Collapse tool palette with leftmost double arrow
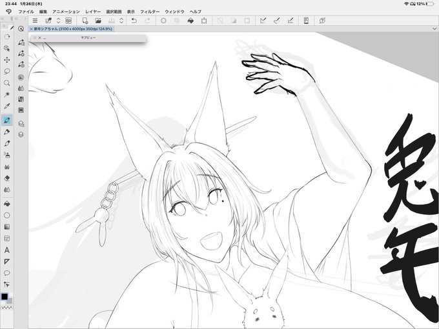439x329 pixels. 2,19
